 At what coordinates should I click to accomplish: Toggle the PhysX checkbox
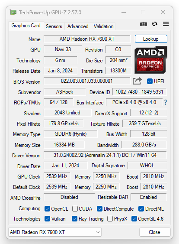pos(110,219)
